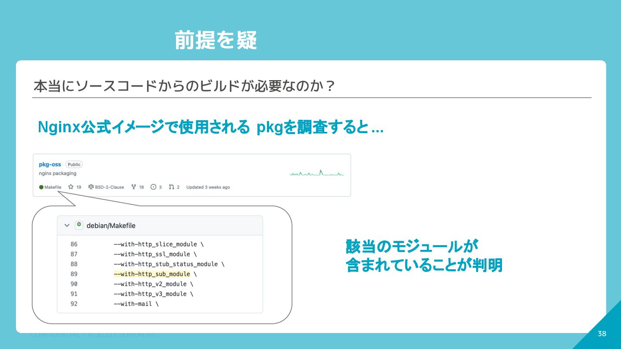Collapse the debian/Makefile file chevron

pyautogui.click(x=67, y=225)
